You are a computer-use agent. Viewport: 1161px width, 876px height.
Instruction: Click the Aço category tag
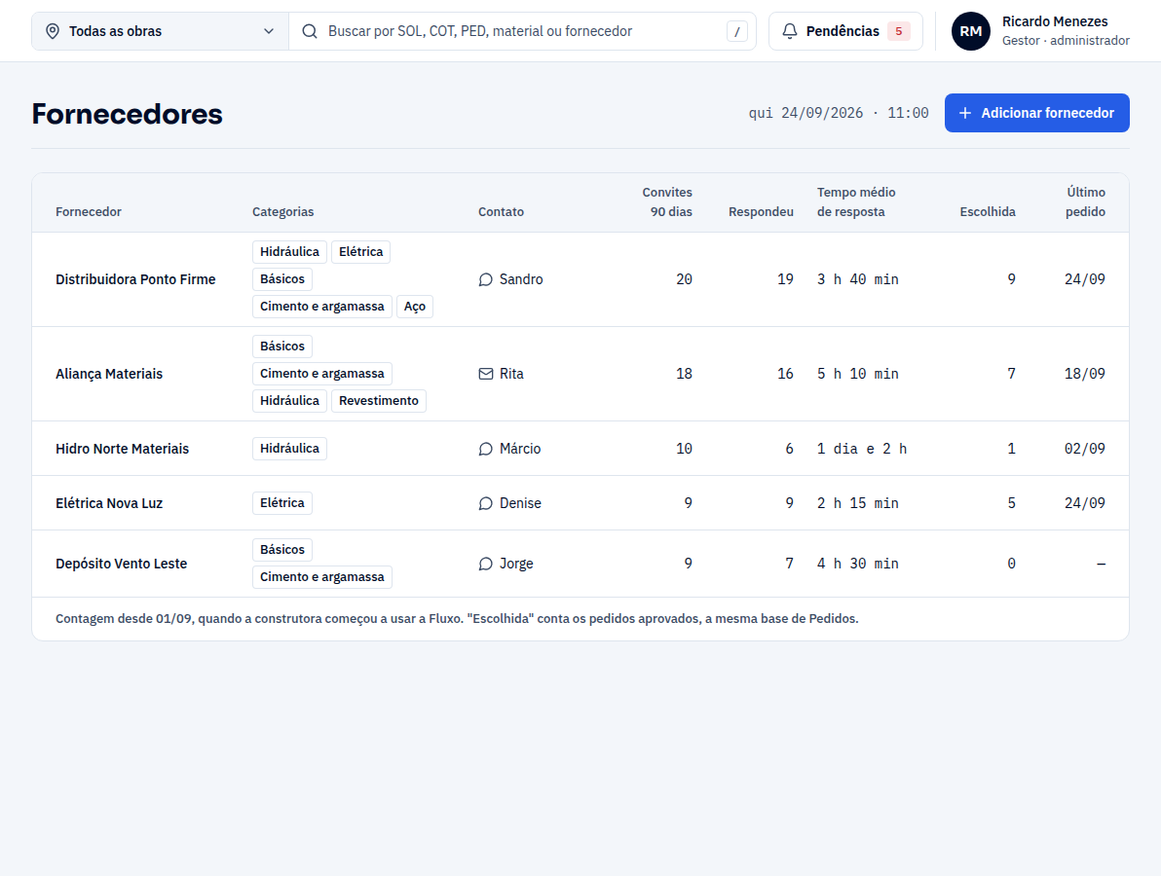click(415, 307)
